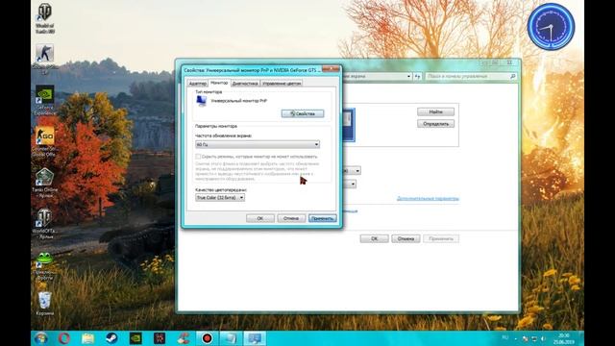
Task: Click OK in the monitor properties dialog
Action: (x=260, y=218)
